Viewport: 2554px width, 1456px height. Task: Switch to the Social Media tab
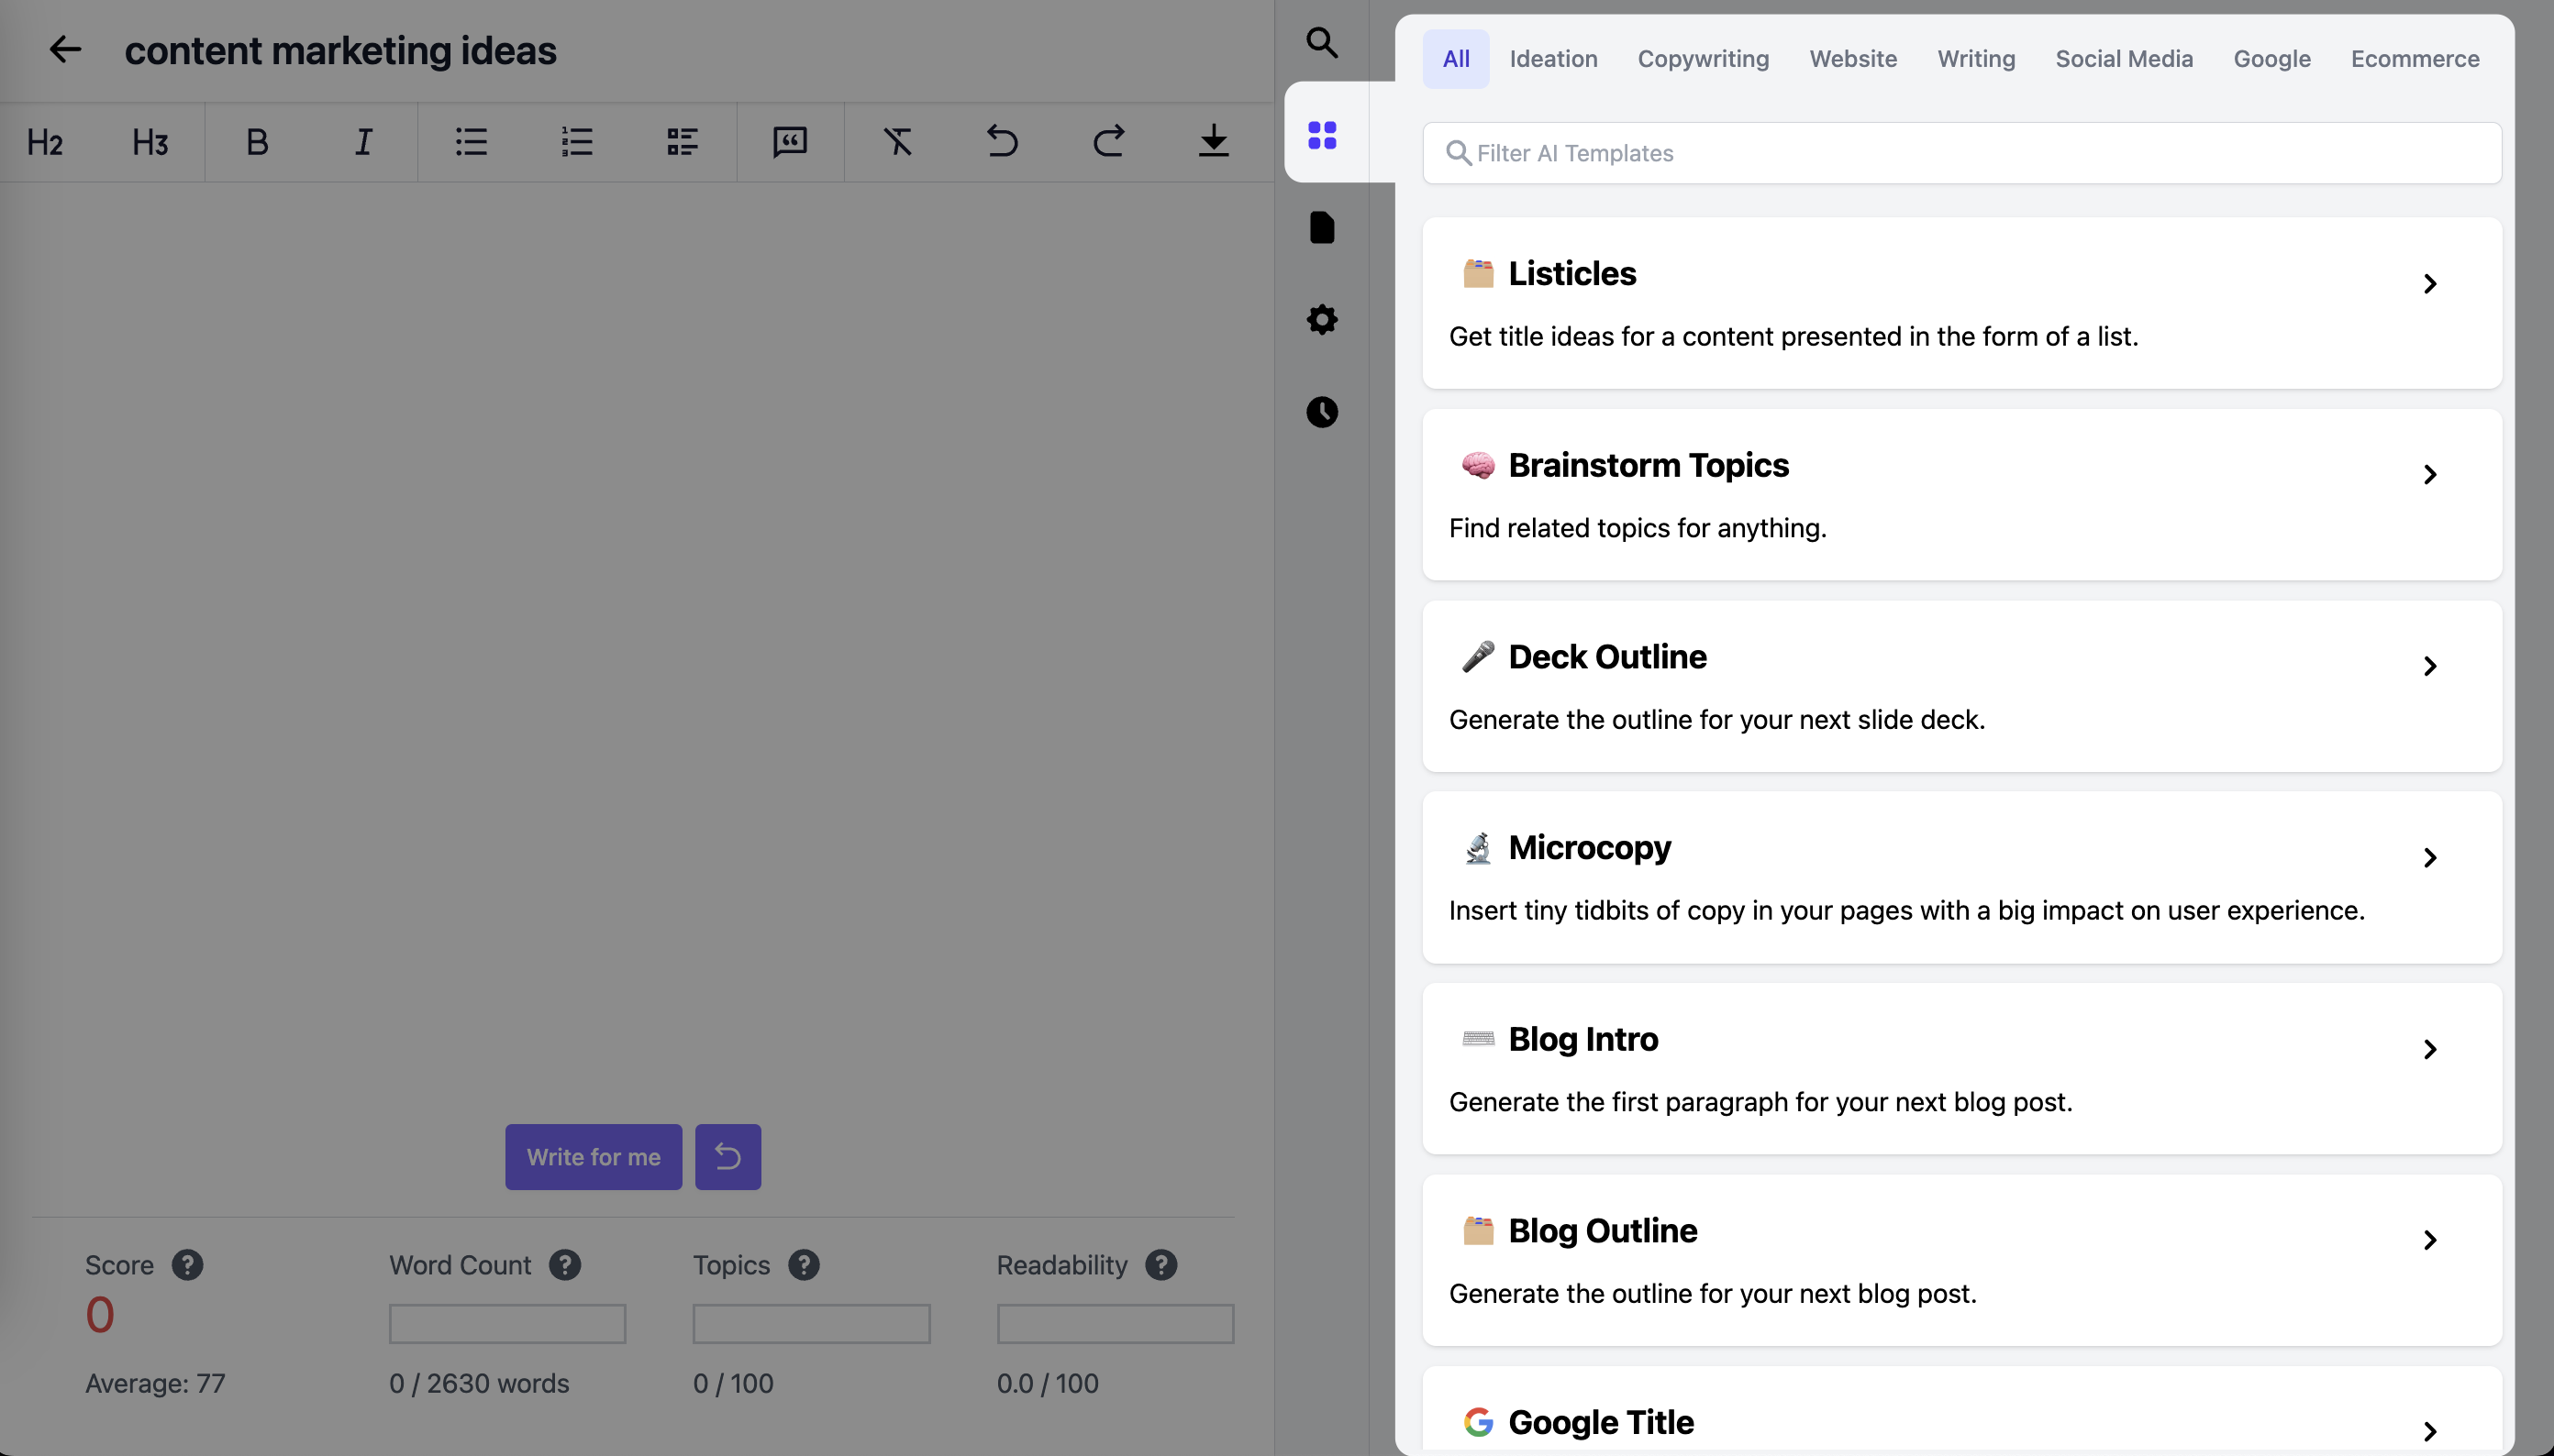pos(2124,59)
